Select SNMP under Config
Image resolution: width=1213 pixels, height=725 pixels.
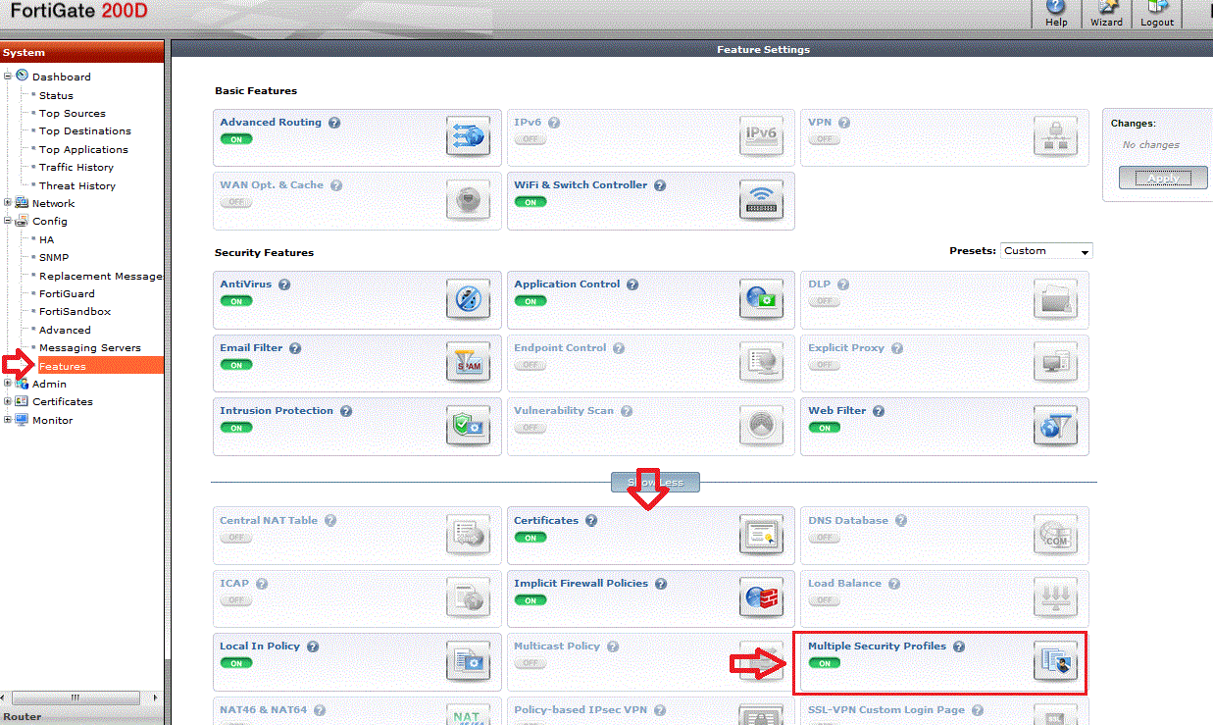[x=54, y=257]
